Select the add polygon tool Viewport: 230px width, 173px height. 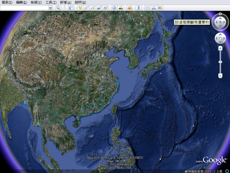point(86,8)
